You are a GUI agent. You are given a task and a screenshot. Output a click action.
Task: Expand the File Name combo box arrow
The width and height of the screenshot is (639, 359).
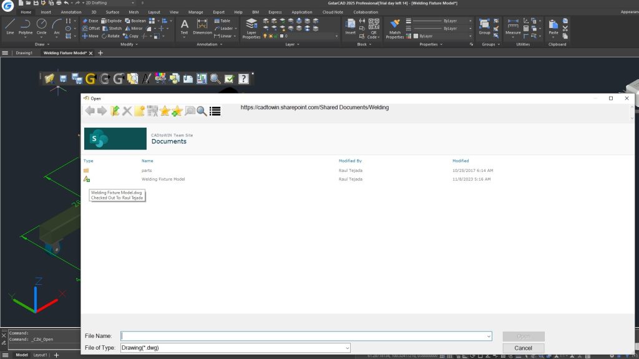pos(488,336)
